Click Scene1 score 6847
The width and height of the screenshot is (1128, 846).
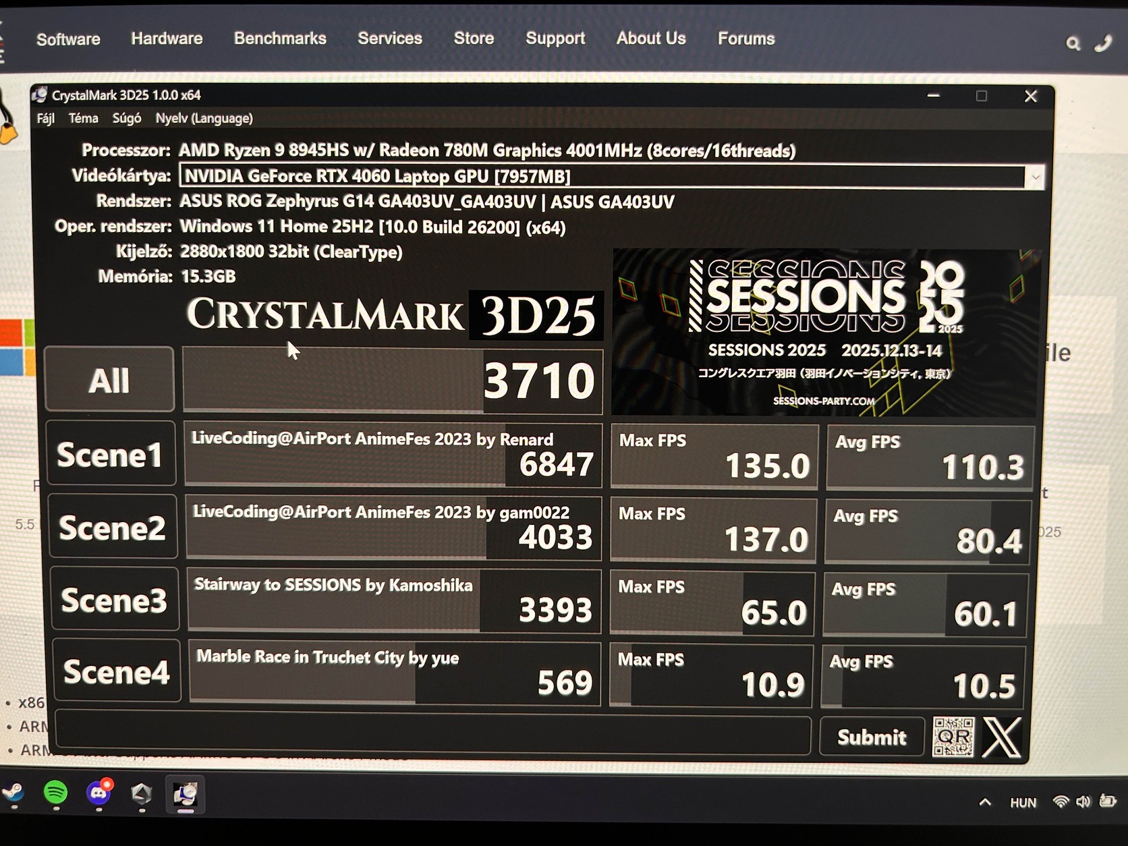557,465
